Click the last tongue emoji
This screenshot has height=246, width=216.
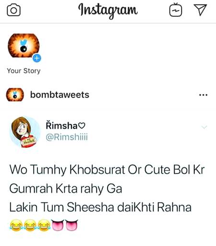(72, 225)
